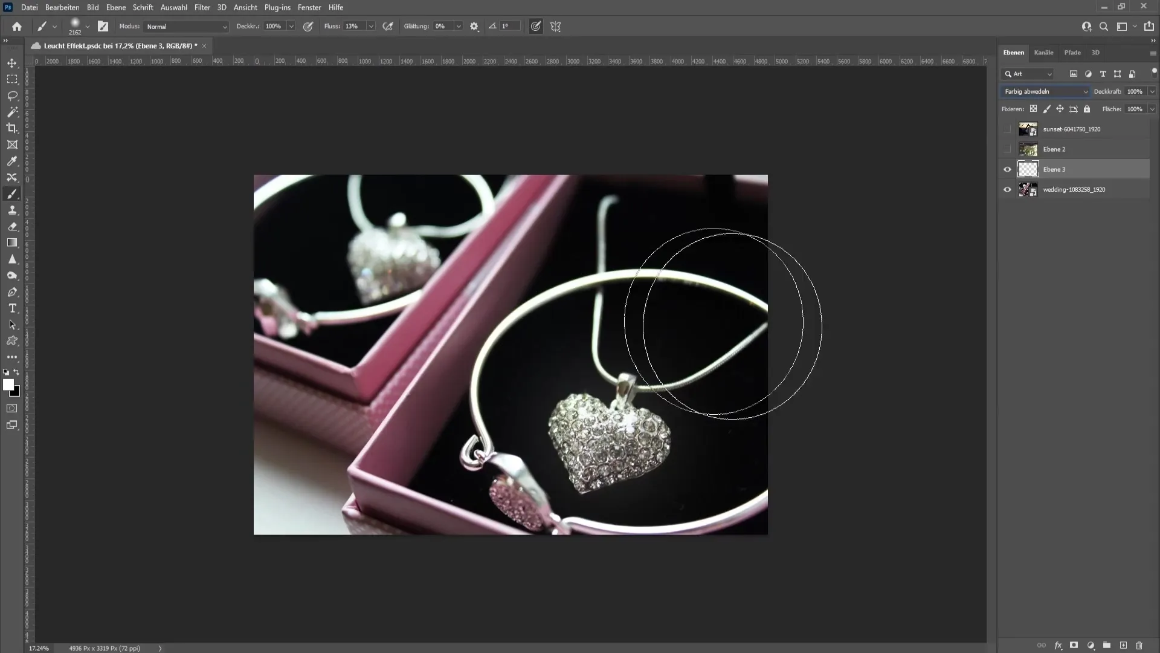
Task: Select the Dodge or Burn tool
Action: tap(12, 275)
